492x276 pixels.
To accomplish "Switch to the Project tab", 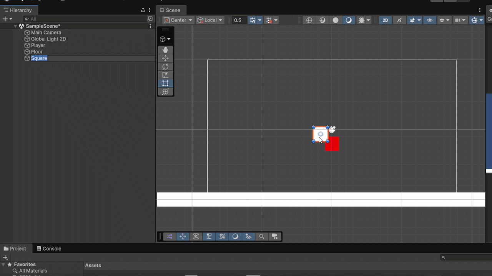I will pyautogui.click(x=16, y=248).
